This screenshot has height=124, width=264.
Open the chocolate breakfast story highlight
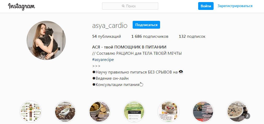tap(65, 111)
